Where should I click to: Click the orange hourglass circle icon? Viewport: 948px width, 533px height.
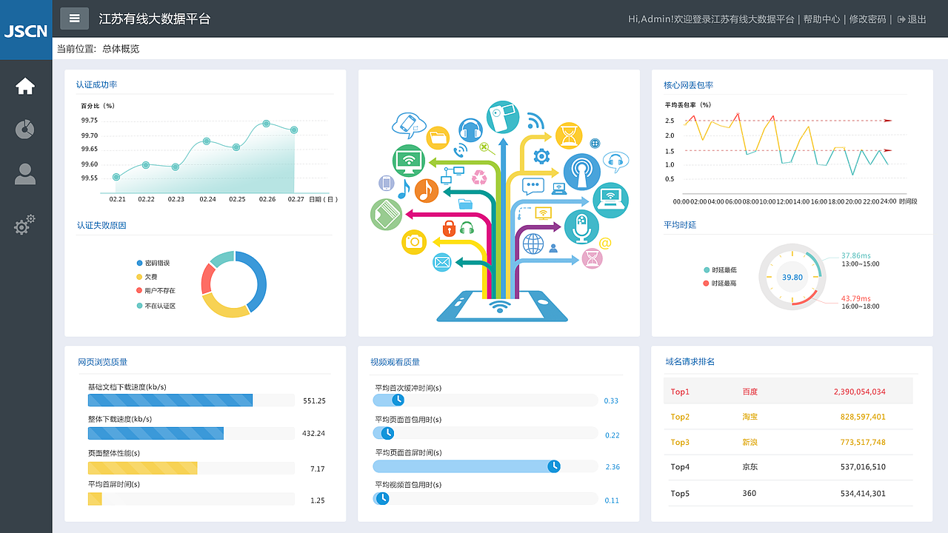pos(569,135)
